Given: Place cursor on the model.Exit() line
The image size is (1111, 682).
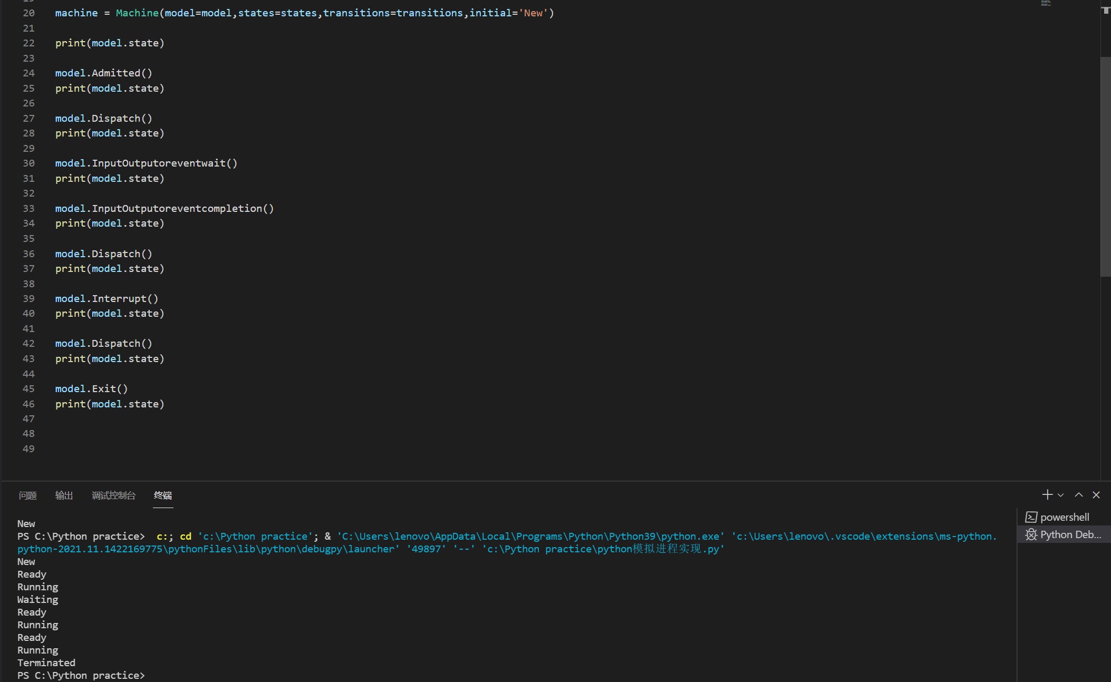Looking at the screenshot, I should [x=91, y=389].
